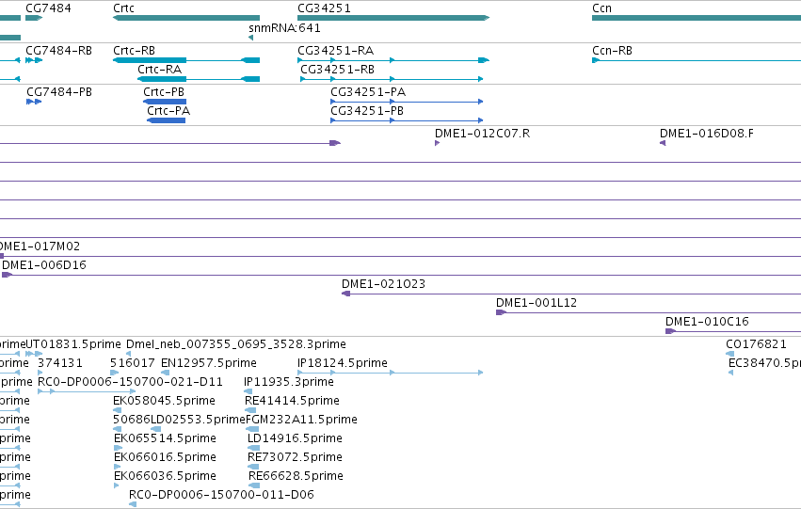Select transcript Crtc-RB
The image size is (801, 509).
(134, 51)
